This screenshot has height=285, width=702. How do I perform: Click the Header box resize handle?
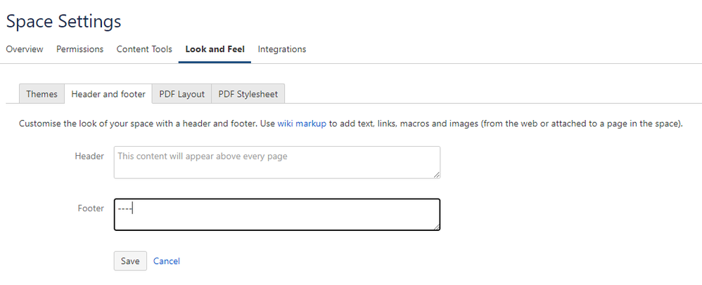coord(437,175)
